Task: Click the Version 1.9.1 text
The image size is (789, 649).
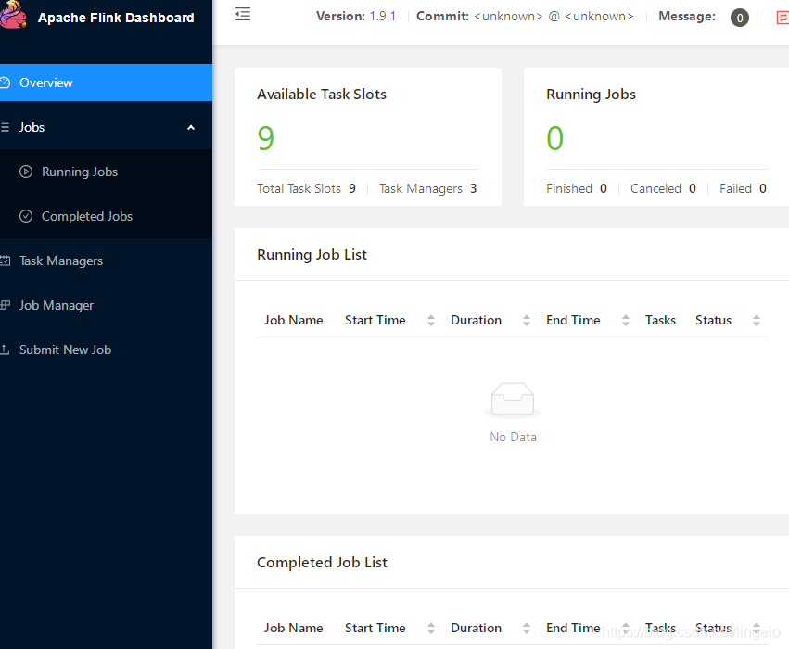Action: (x=356, y=16)
